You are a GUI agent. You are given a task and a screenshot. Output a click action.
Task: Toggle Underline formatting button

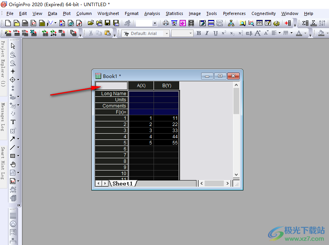[x=215, y=33]
